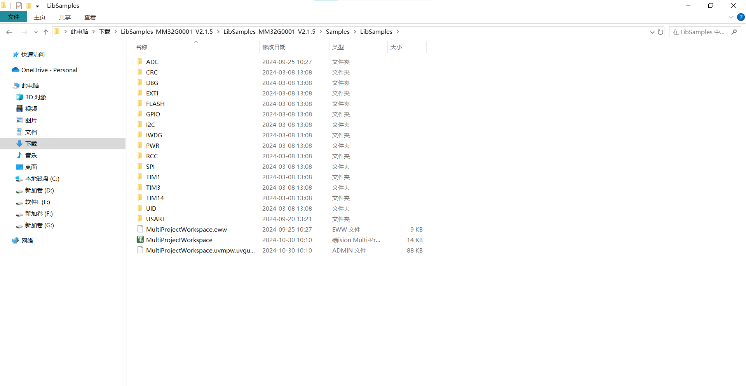746x386 pixels.
Task: Click the Up one level arrow
Action: click(46, 32)
